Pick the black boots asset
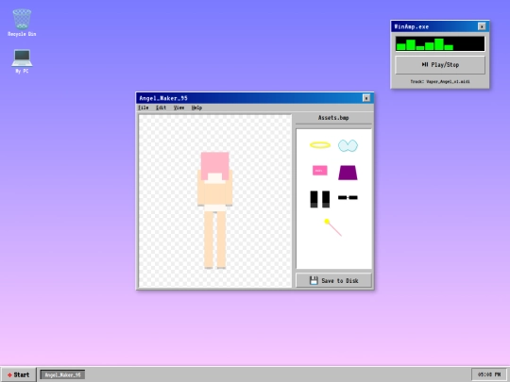 pos(320,199)
